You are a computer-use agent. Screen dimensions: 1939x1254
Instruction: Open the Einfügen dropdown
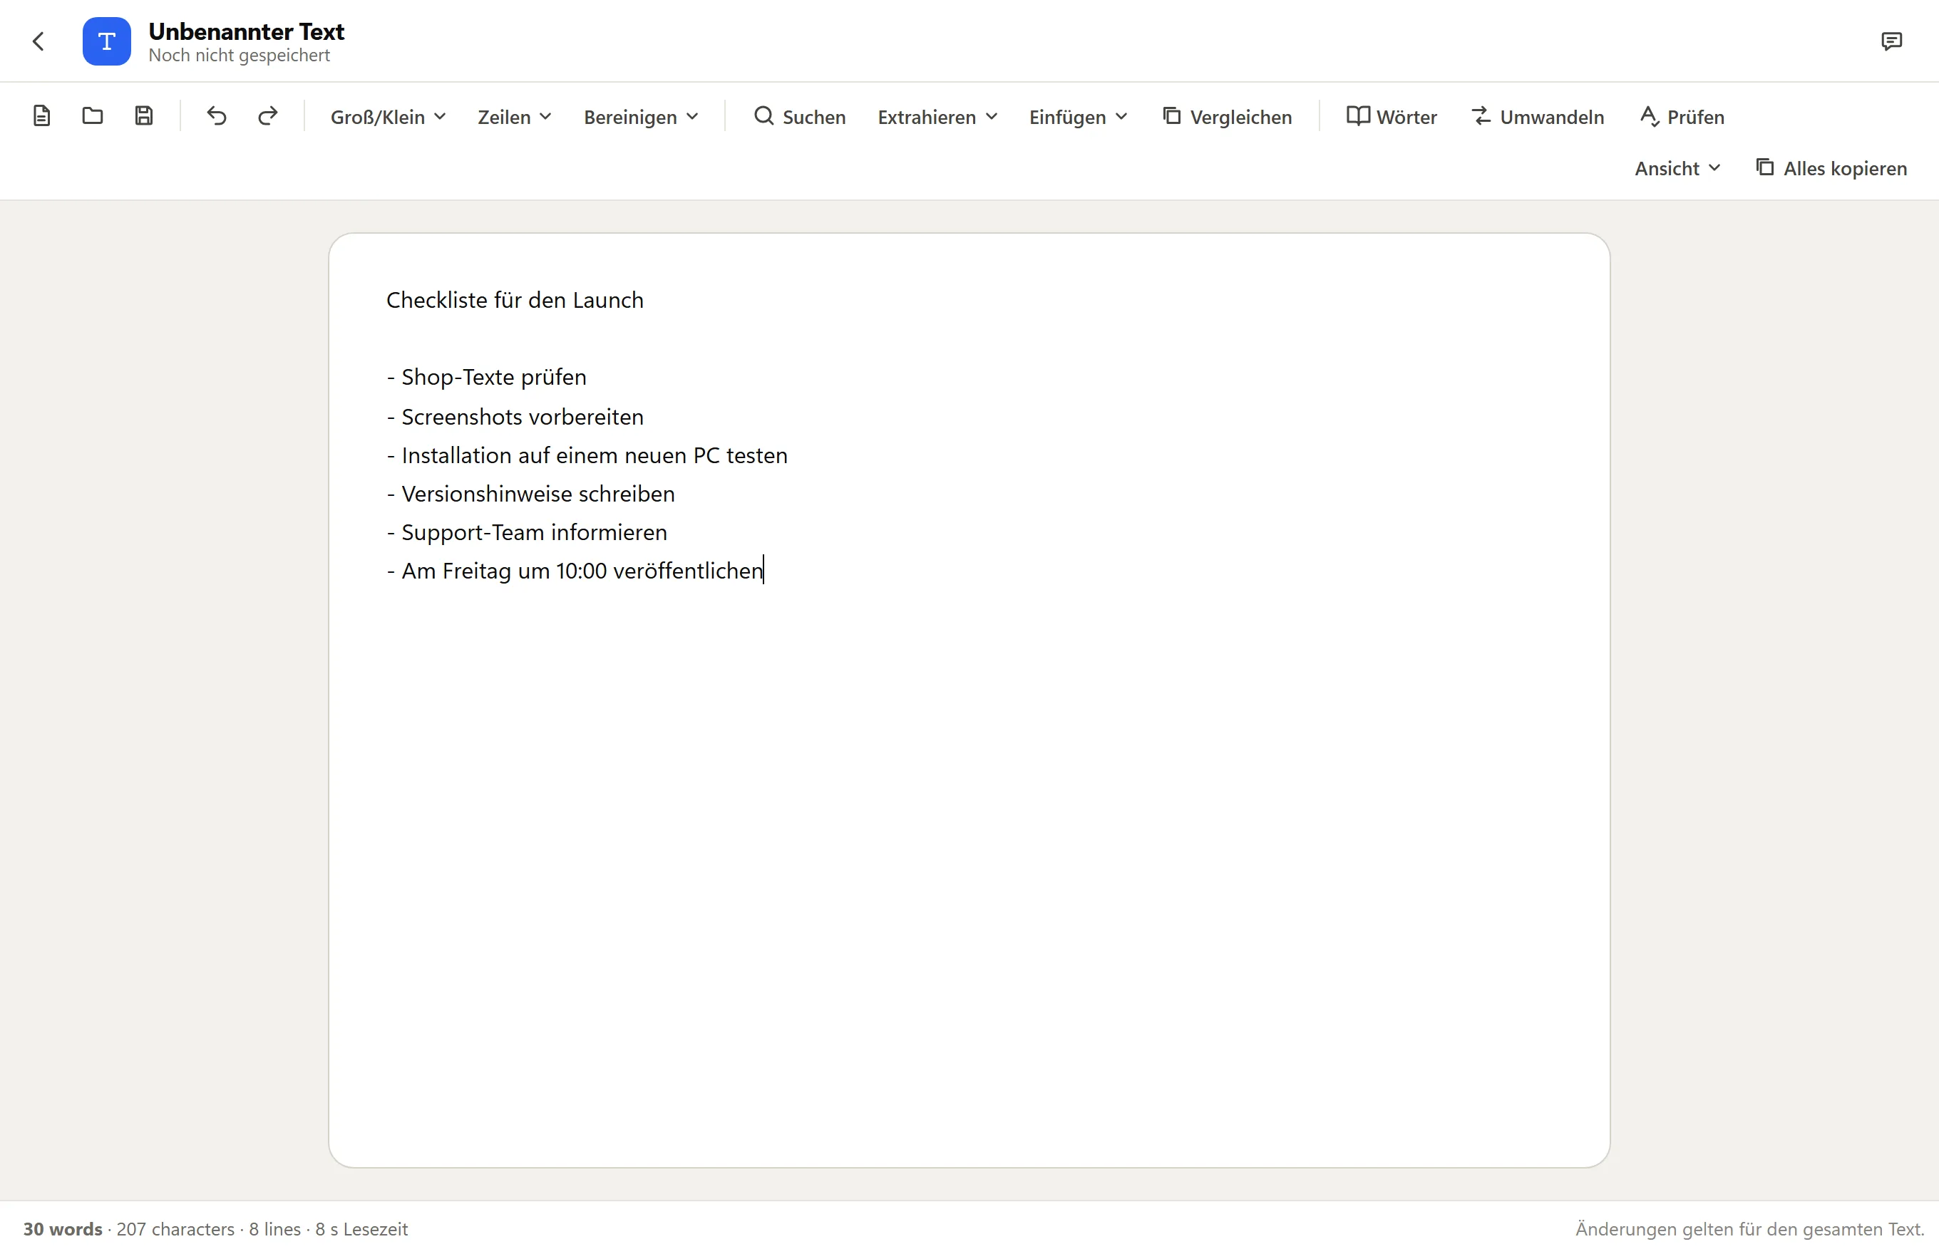(x=1079, y=118)
